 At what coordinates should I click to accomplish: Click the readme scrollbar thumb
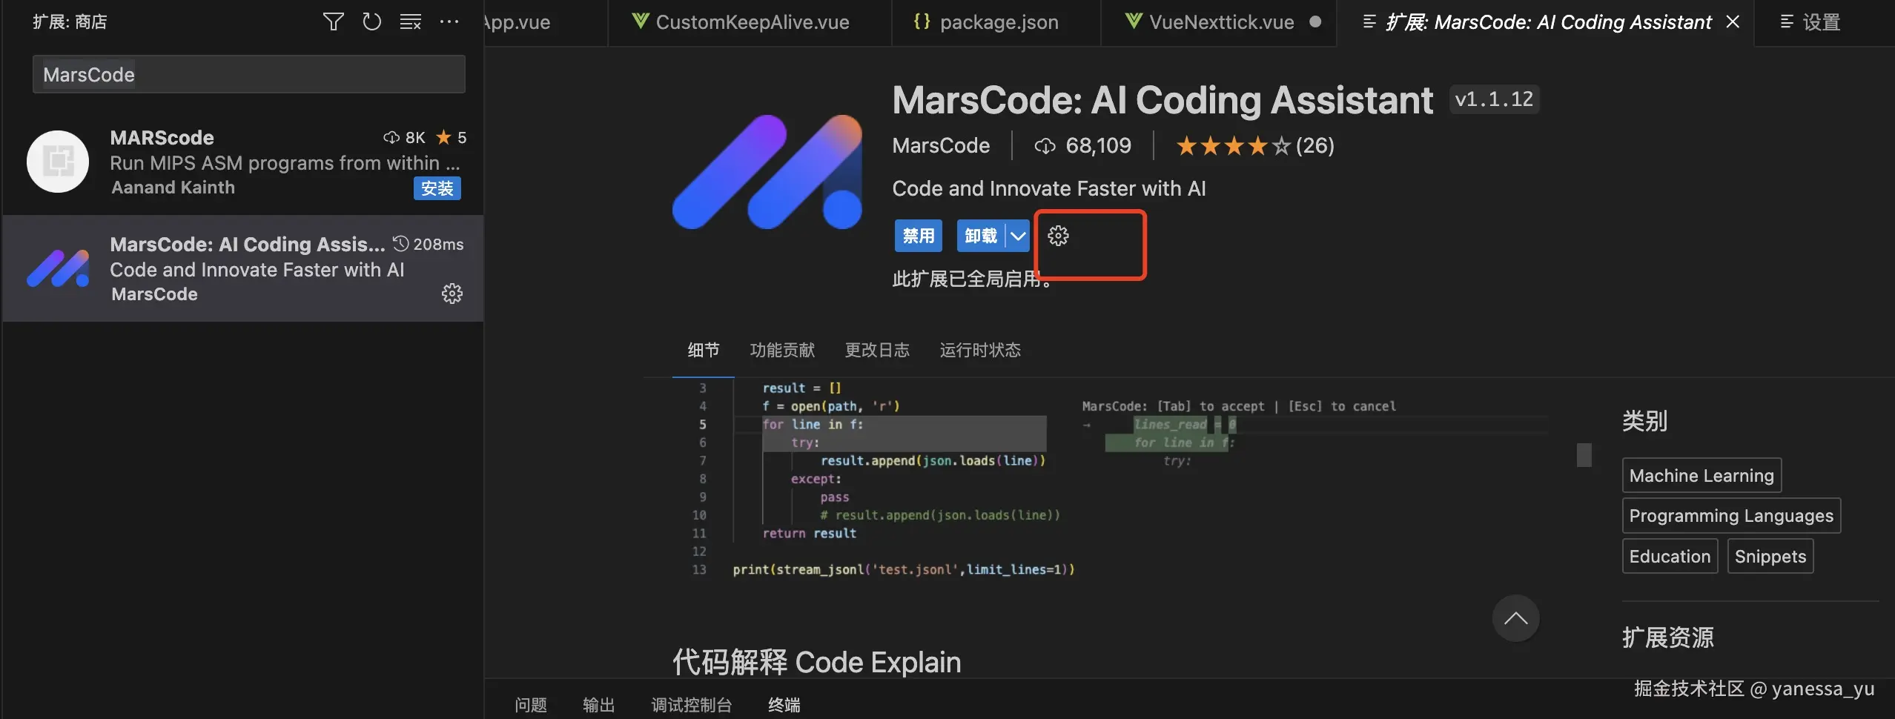click(1584, 454)
